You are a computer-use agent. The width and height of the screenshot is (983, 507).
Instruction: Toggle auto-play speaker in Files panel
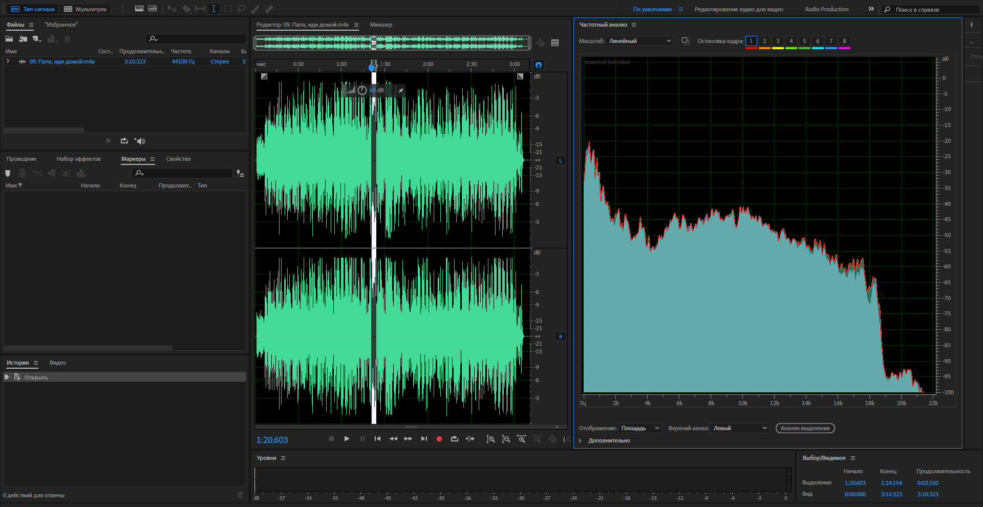(140, 141)
